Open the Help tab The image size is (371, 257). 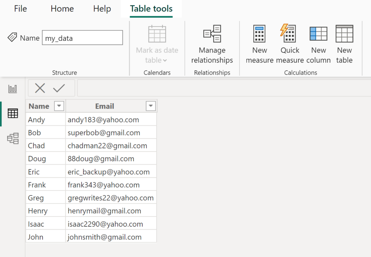click(102, 9)
